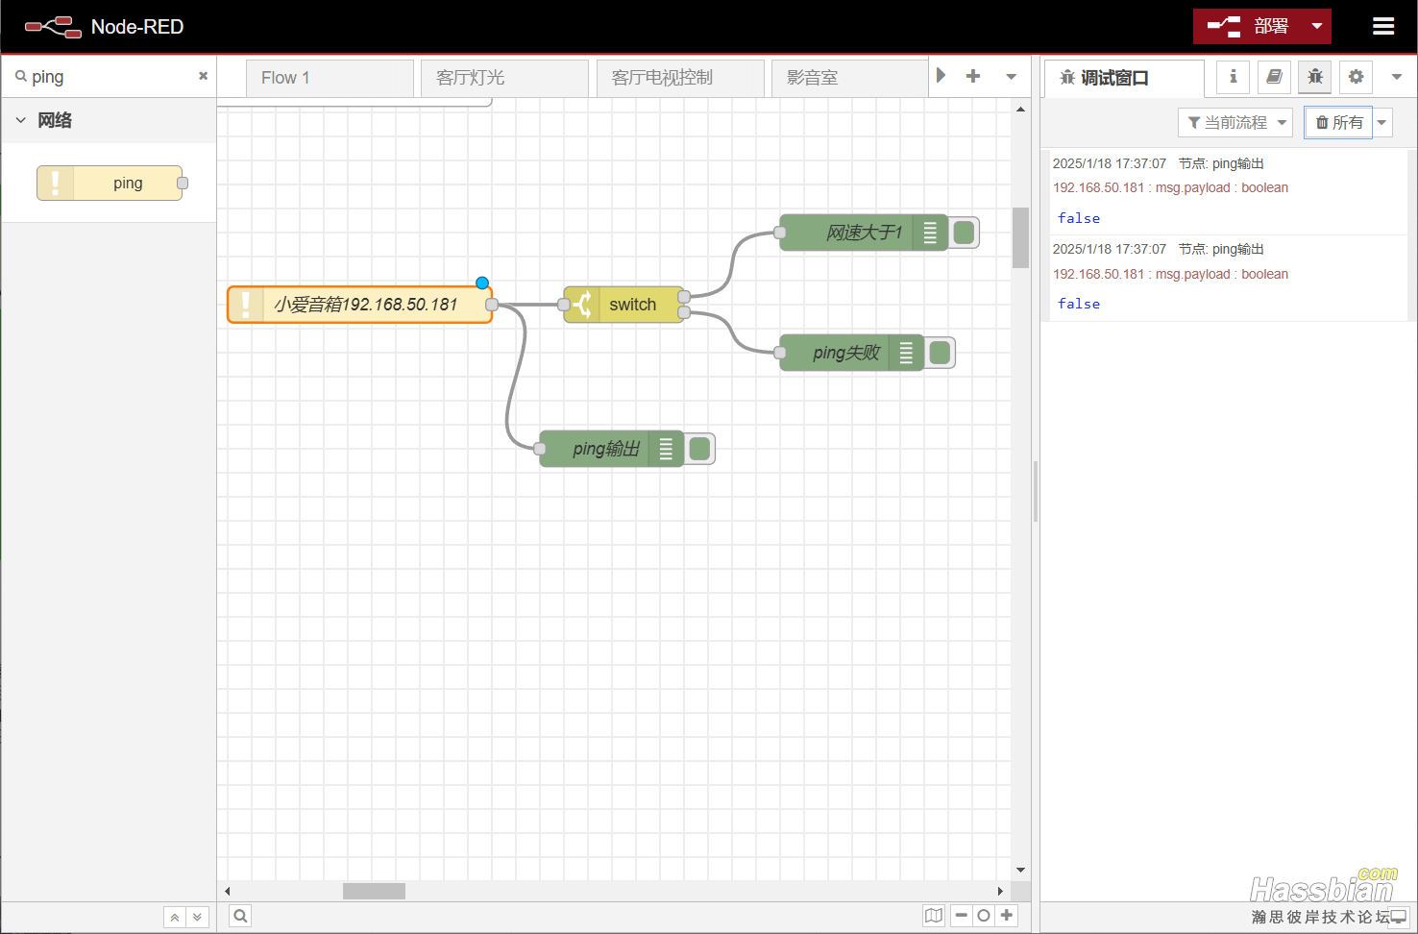Open debug window in separate monitor icon
Screen dimensions: 1418x934
(1399, 917)
